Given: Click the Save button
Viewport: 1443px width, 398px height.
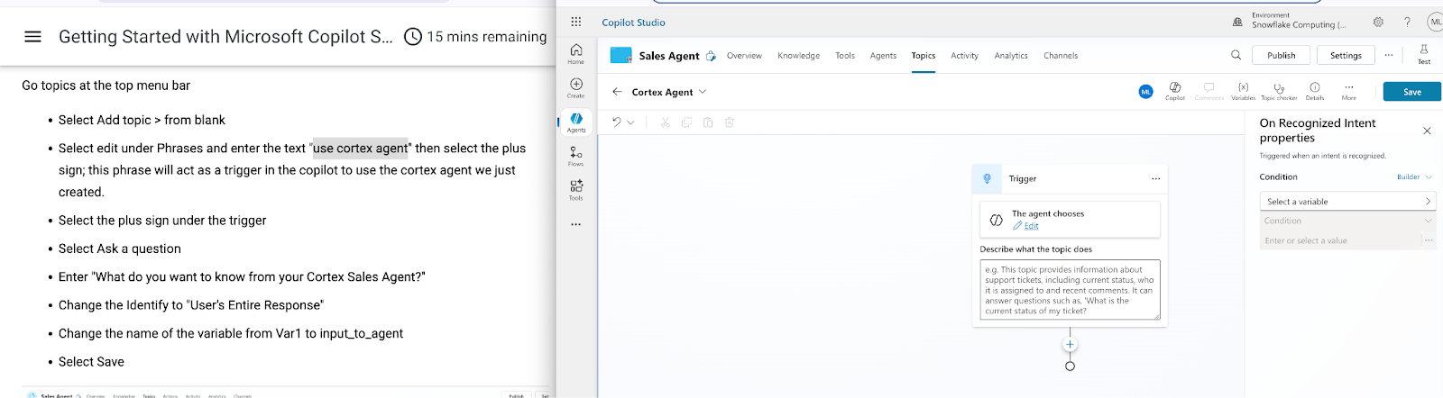Looking at the screenshot, I should pyautogui.click(x=1411, y=92).
